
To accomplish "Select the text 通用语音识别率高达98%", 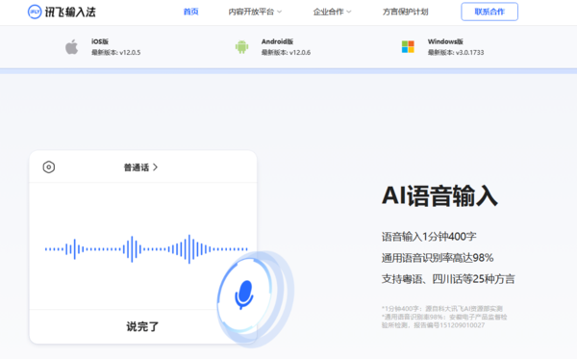I will (438, 258).
